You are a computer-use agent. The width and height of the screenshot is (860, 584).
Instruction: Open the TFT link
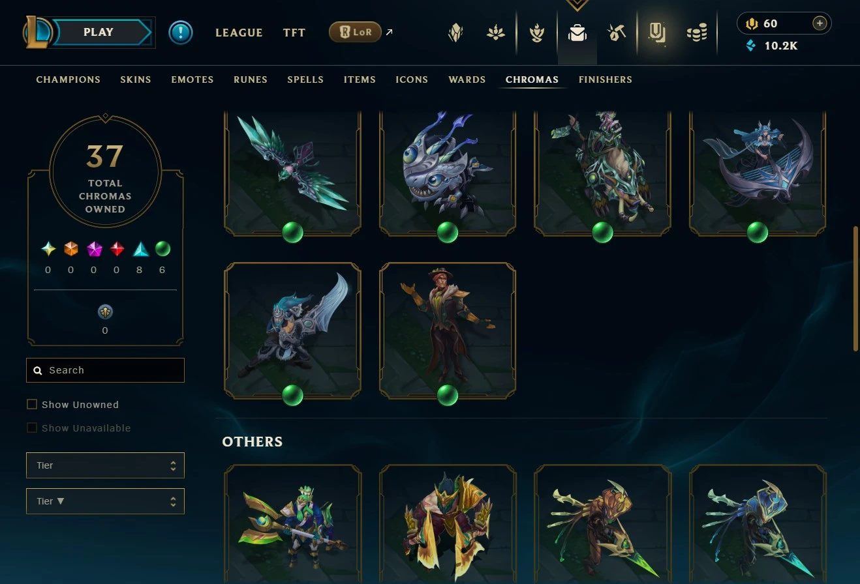(x=294, y=33)
